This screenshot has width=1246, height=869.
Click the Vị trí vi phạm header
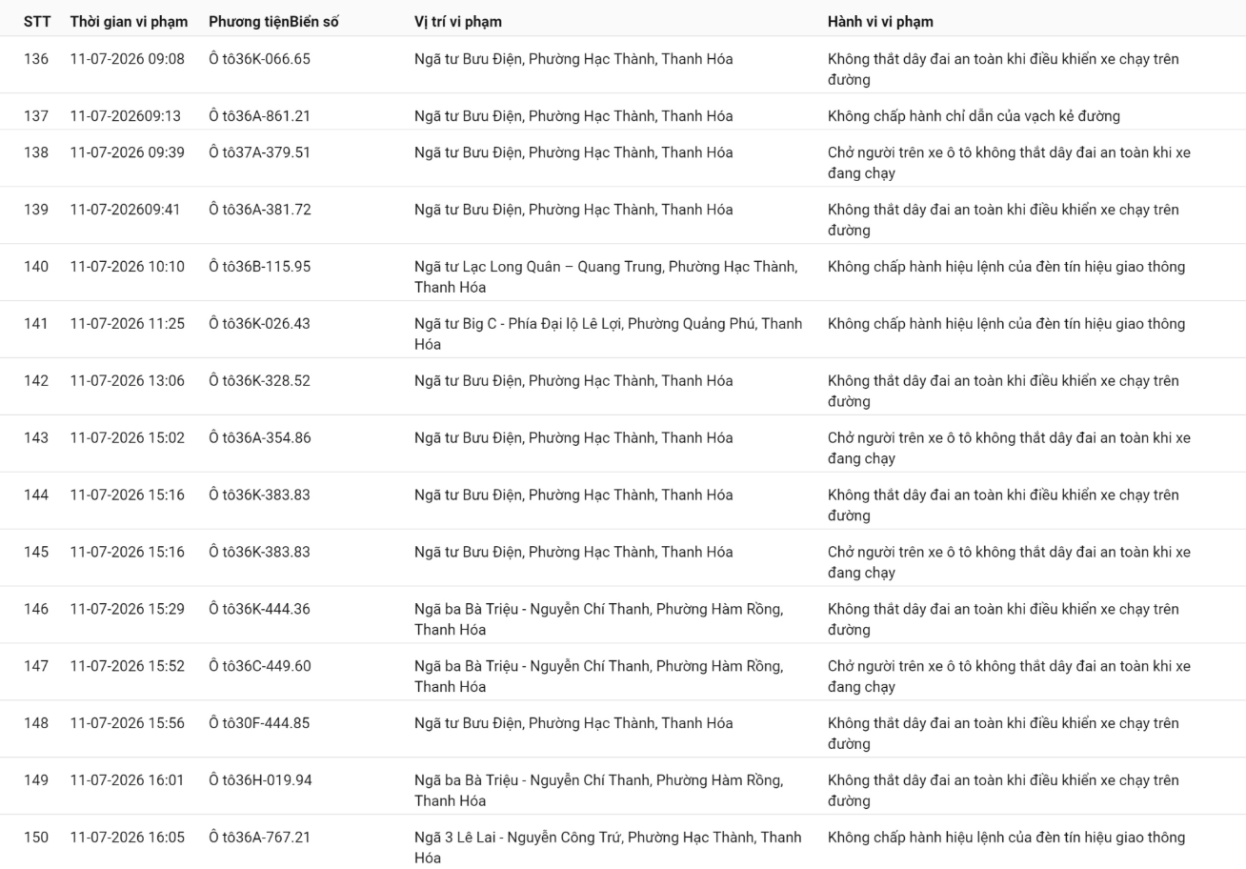coord(458,21)
